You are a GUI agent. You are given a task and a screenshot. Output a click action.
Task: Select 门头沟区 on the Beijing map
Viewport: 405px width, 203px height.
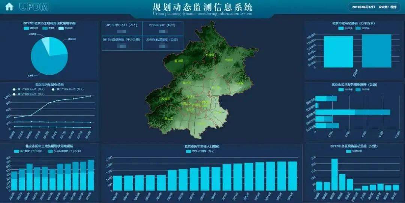[x=164, y=99]
